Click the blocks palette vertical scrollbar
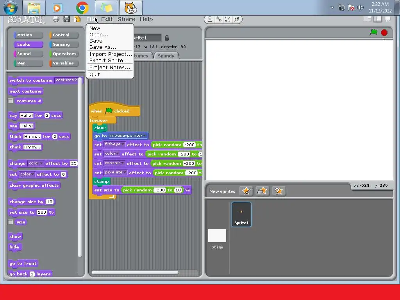 [x=80, y=167]
